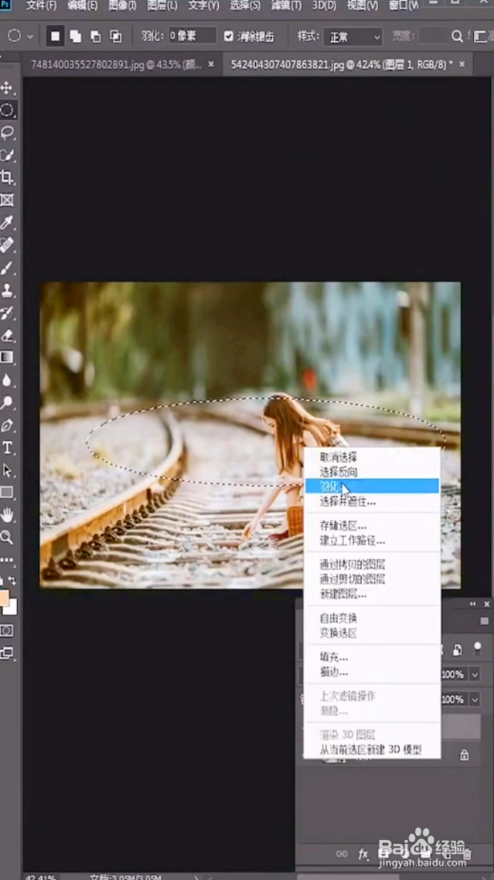Open the 滤镜(T) menu

[287, 6]
